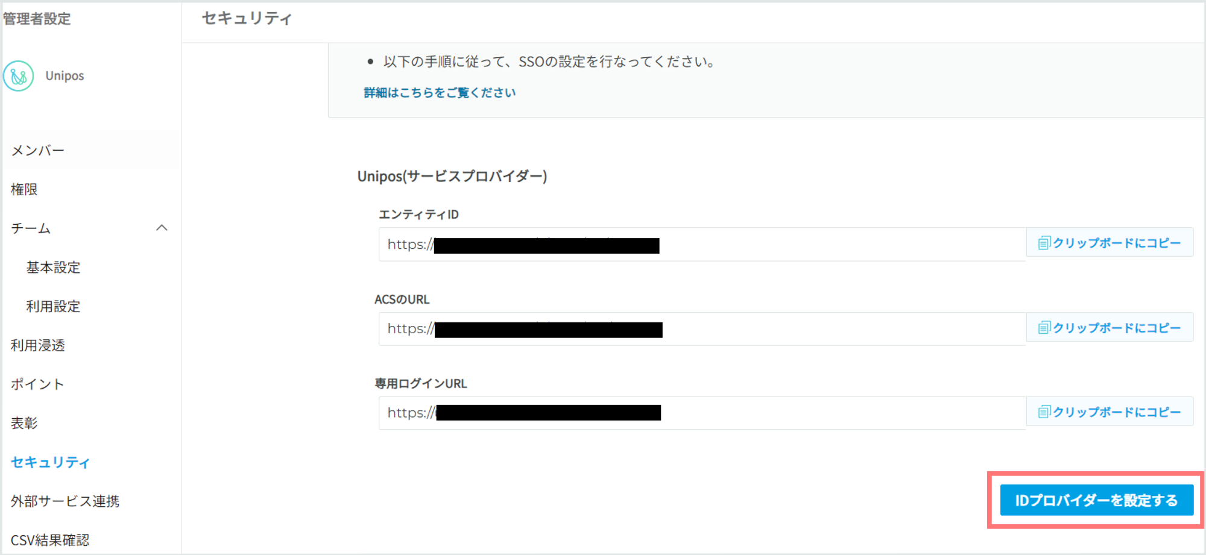Follow the 詳細はこちらをご覧ください link

[x=440, y=92]
